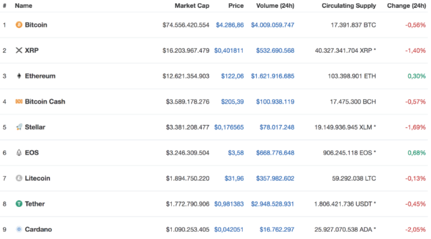Click the EOS logo icon

(x=19, y=153)
